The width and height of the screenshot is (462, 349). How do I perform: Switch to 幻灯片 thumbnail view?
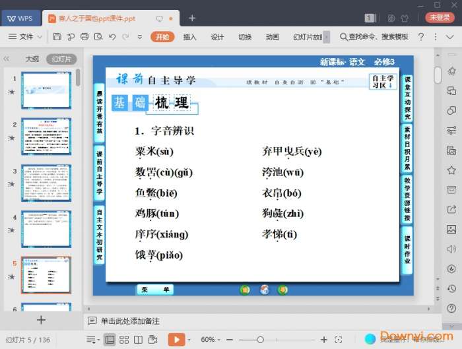click(x=61, y=59)
